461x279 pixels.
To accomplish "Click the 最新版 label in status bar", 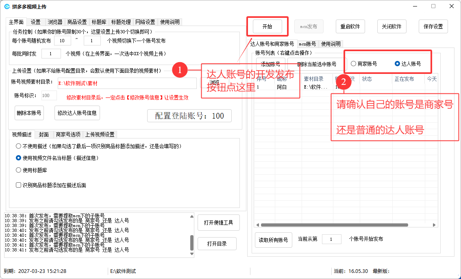I will 381,271.
